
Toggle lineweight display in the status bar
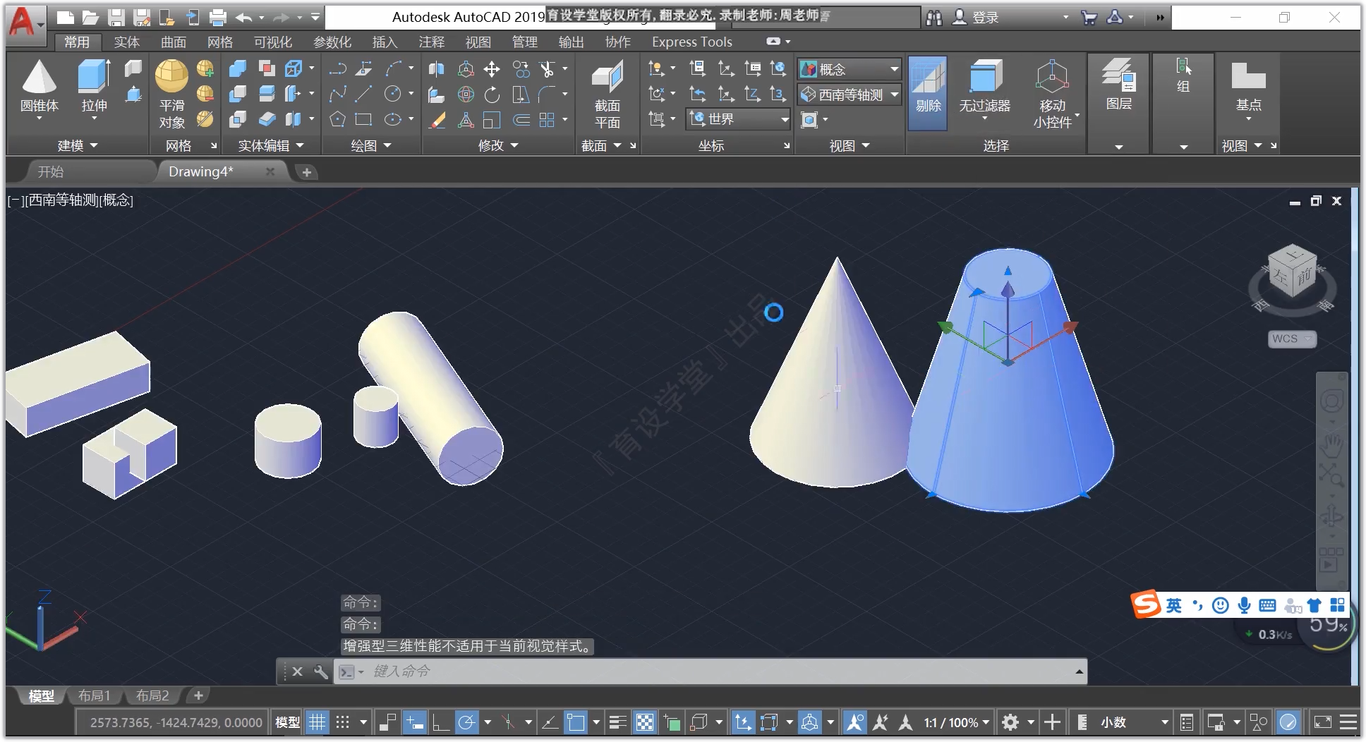coord(618,722)
